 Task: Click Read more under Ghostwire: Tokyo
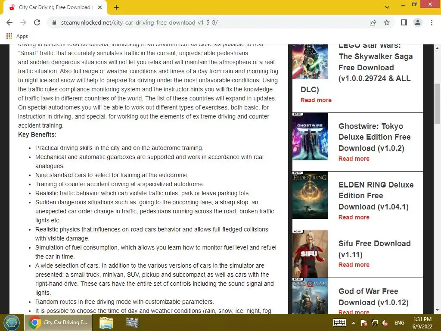(354, 159)
